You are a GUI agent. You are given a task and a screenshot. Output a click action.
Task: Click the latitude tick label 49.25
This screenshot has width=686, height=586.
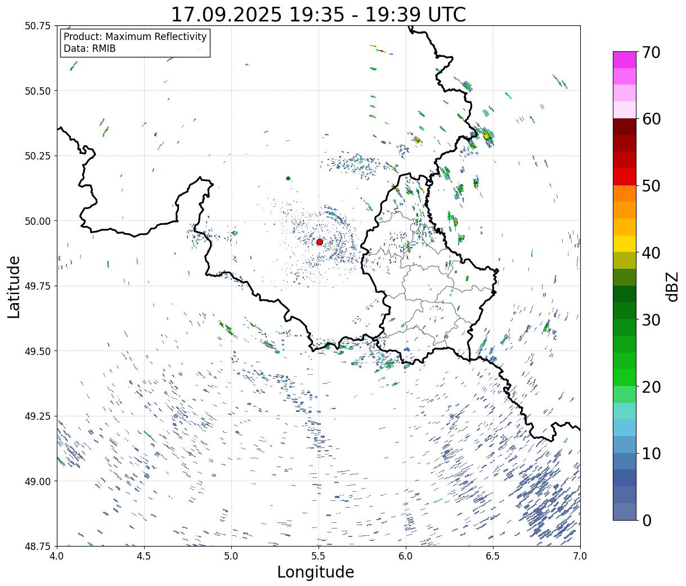pos(38,416)
